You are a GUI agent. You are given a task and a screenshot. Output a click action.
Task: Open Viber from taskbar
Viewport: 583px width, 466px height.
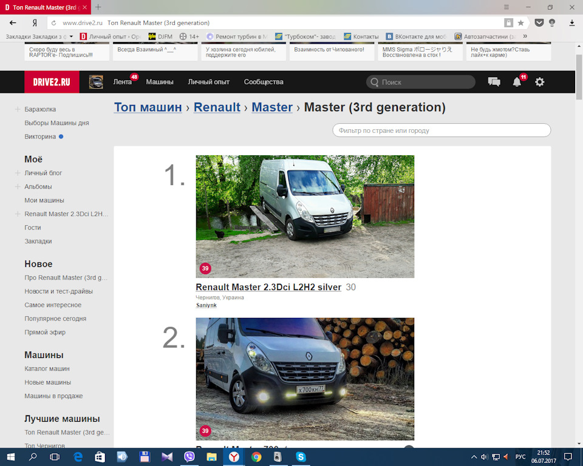[x=189, y=457]
